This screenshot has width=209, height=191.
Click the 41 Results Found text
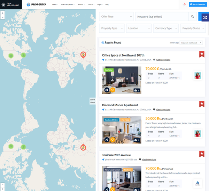click(111, 43)
